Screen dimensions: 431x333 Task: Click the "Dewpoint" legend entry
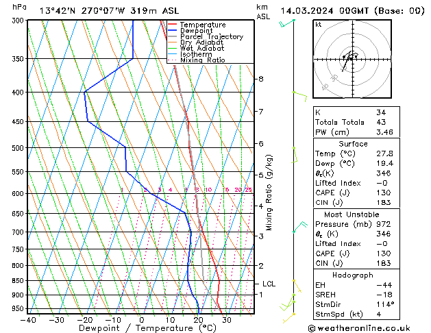196,31
